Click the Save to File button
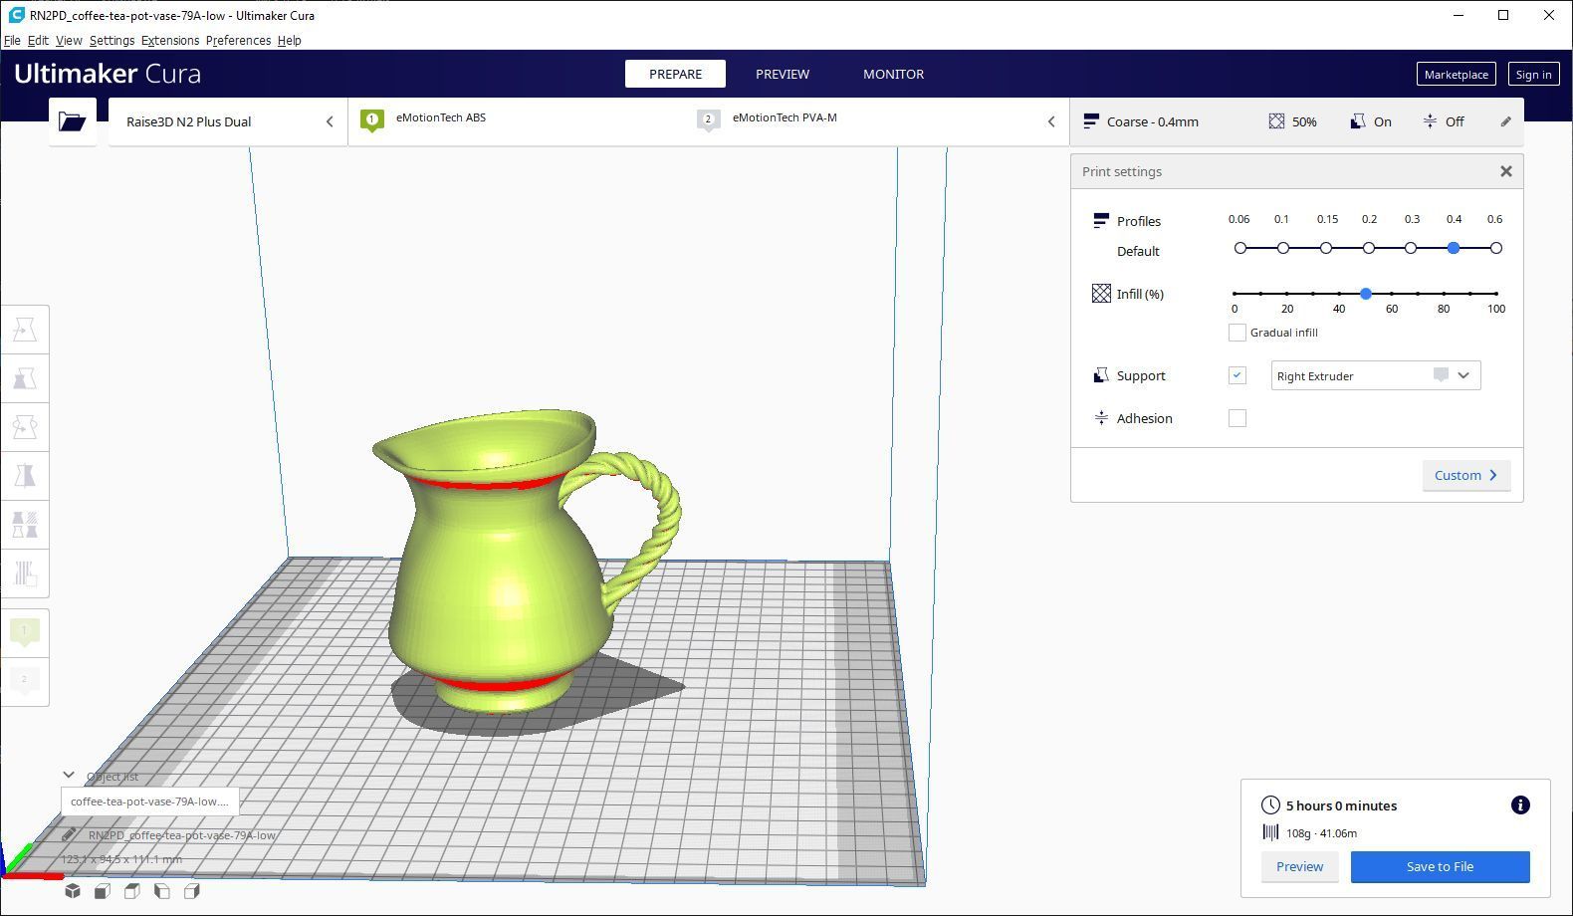 (x=1440, y=866)
